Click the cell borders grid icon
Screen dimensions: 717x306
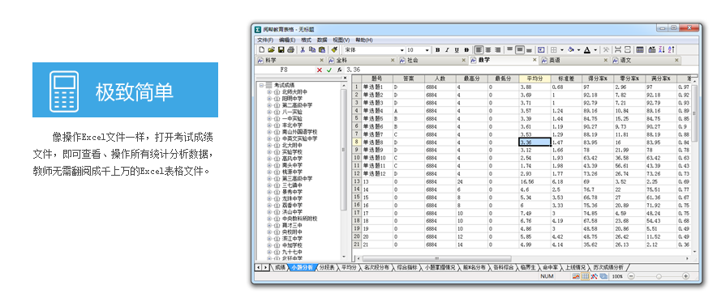click(553, 49)
